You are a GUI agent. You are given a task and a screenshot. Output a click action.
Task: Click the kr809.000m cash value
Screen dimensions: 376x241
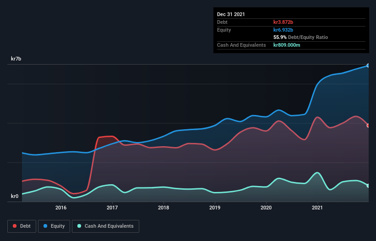[x=287, y=45]
